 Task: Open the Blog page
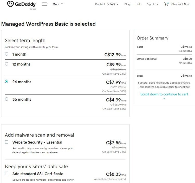[127, 4]
